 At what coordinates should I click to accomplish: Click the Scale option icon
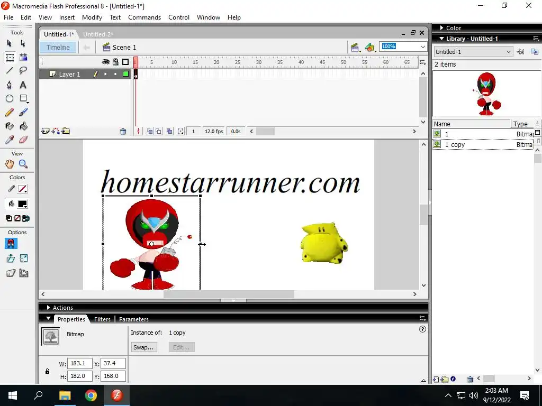(24, 258)
